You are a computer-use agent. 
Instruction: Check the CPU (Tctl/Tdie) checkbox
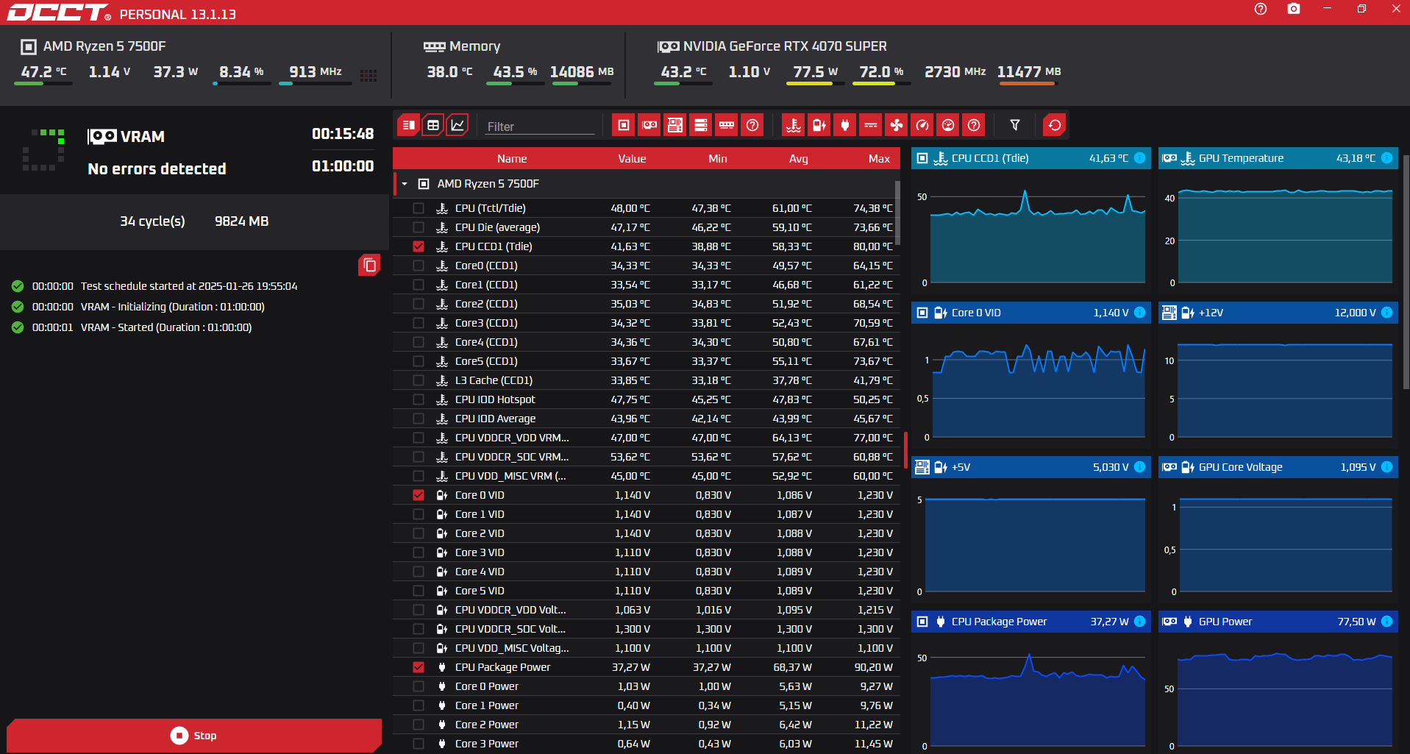(419, 208)
